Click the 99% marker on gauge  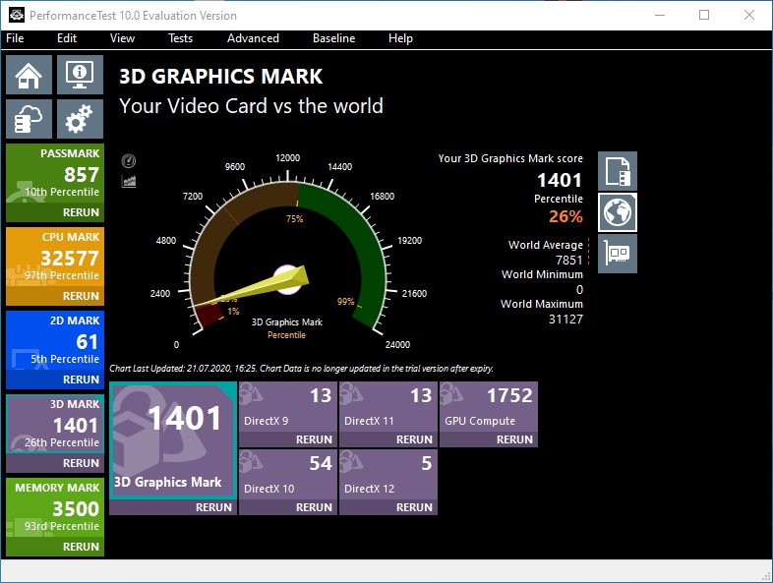click(x=345, y=301)
